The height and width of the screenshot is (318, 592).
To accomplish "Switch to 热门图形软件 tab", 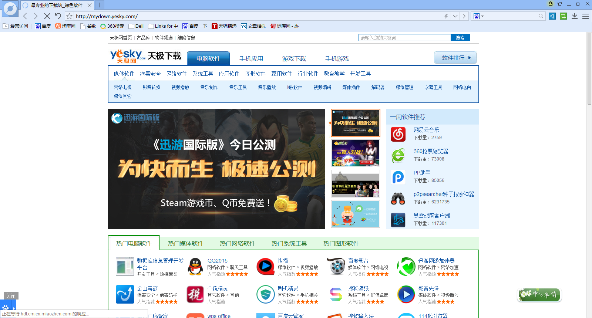I will point(341,243).
